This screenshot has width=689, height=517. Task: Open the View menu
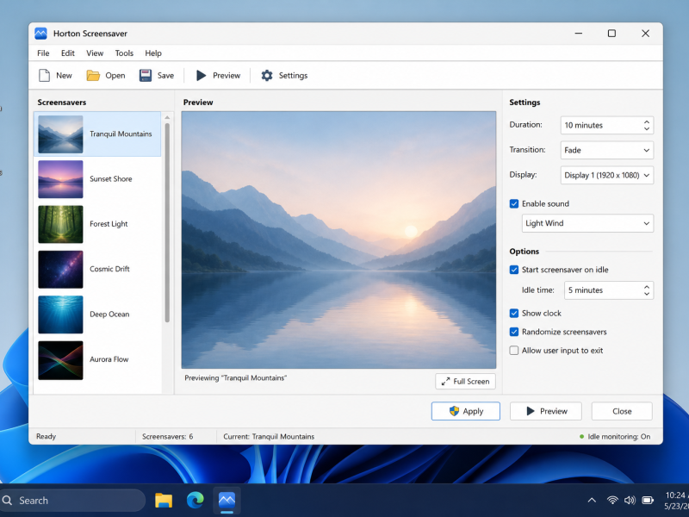(95, 53)
